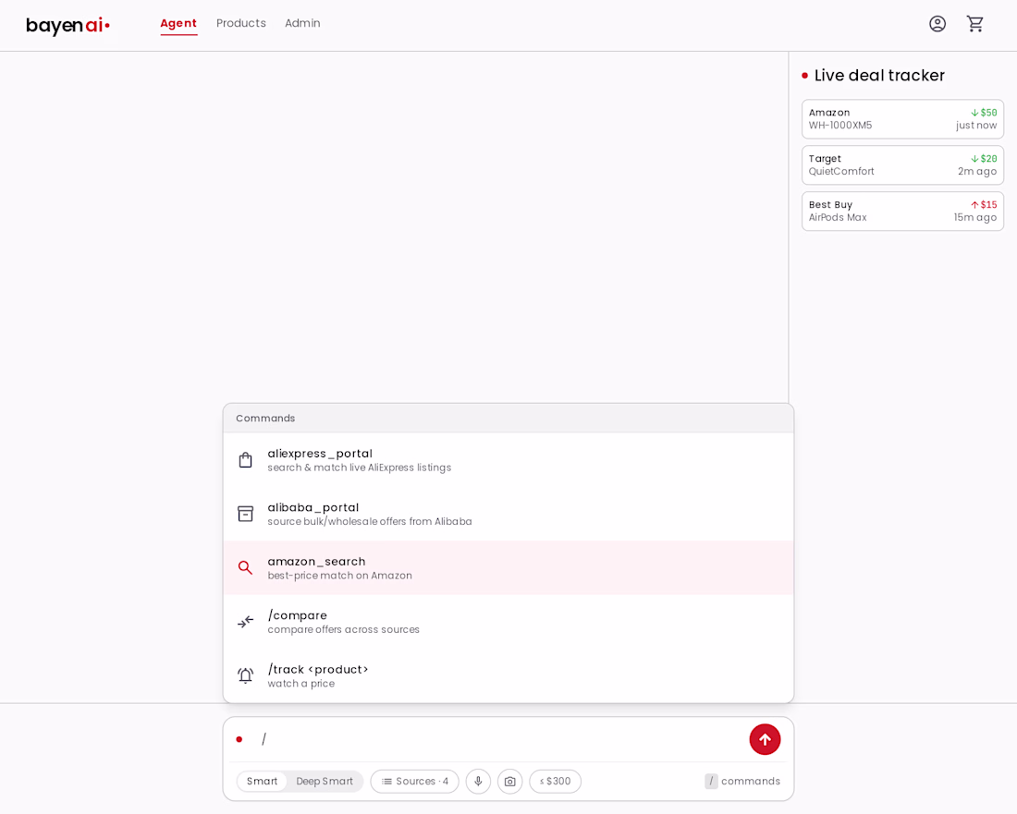The image size is (1017, 814).
Task: Click the compare arrows icon
Action: pos(245,622)
